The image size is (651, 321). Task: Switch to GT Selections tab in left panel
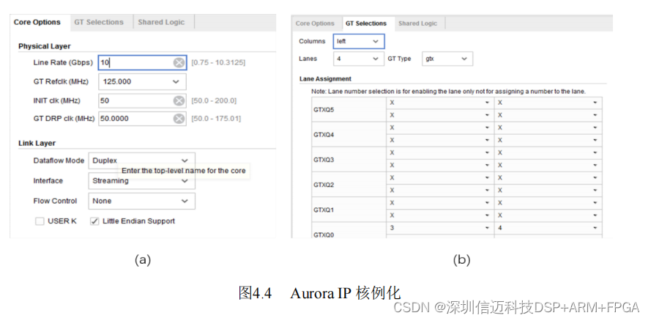pos(100,23)
